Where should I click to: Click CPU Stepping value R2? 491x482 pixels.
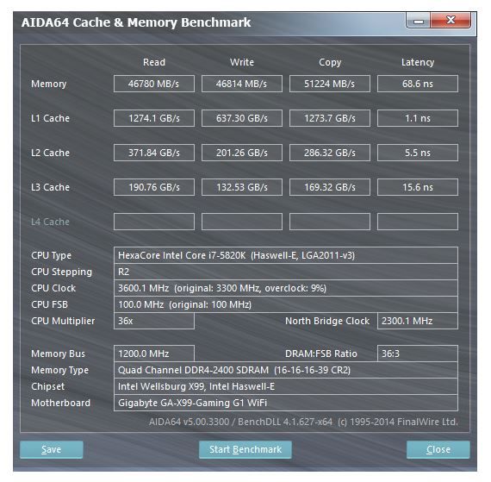(286, 272)
